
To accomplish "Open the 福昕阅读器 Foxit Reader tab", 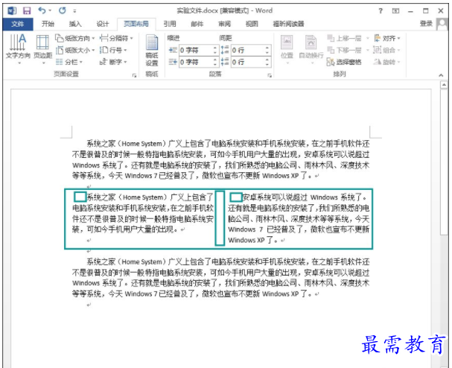I will pos(289,24).
